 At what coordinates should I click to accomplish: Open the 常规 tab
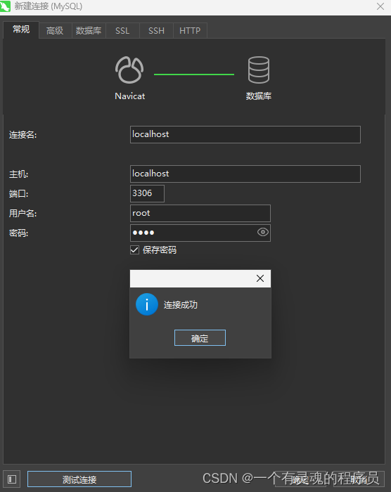(x=21, y=30)
